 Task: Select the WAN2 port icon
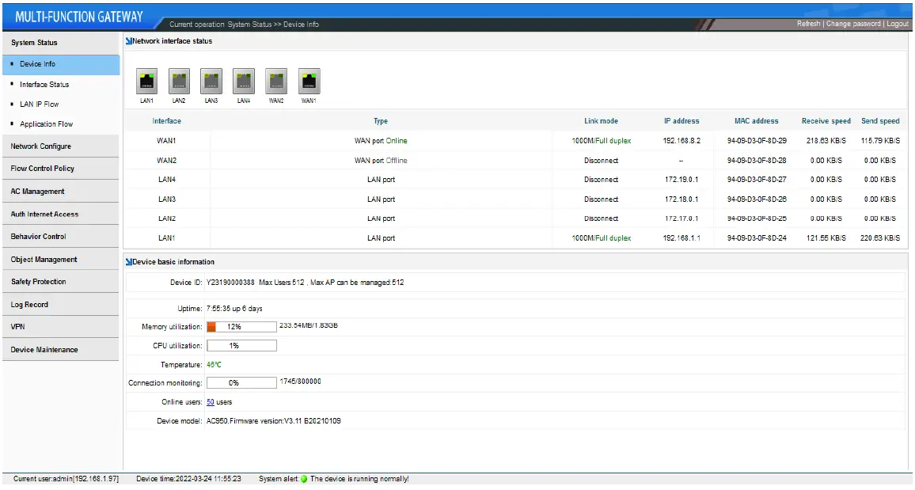276,79
